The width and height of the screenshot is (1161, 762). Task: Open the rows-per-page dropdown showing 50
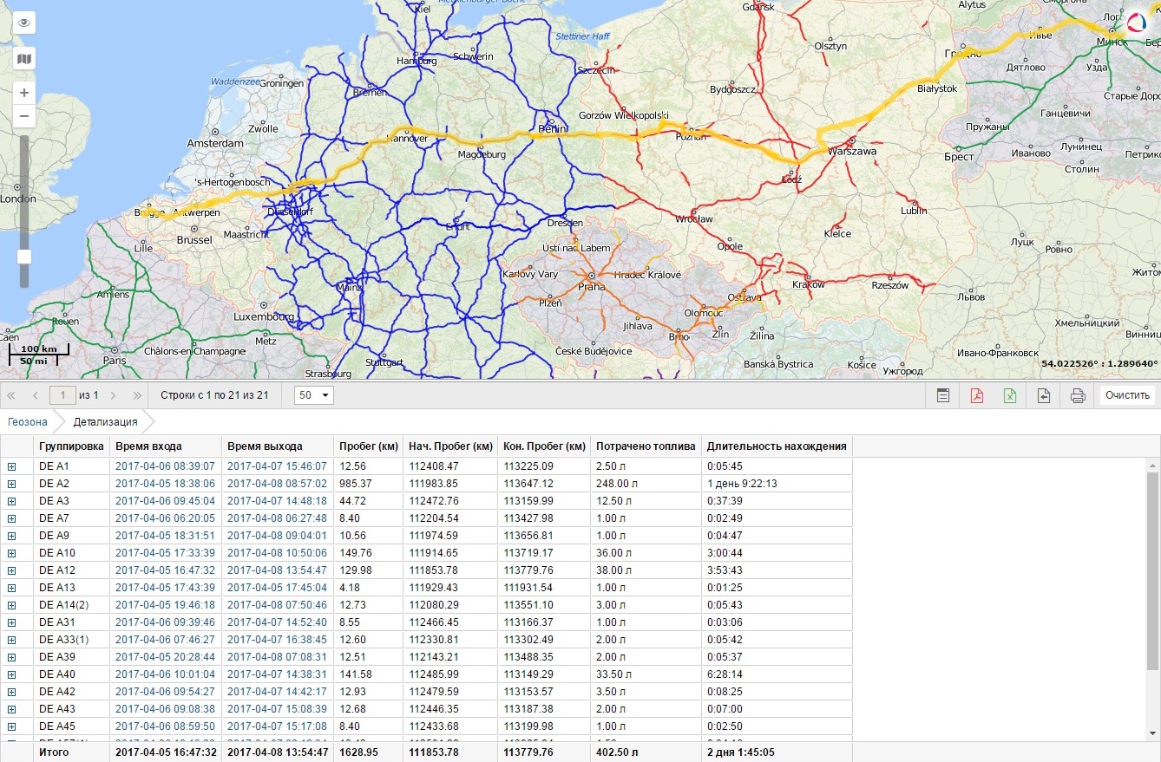[x=314, y=396]
